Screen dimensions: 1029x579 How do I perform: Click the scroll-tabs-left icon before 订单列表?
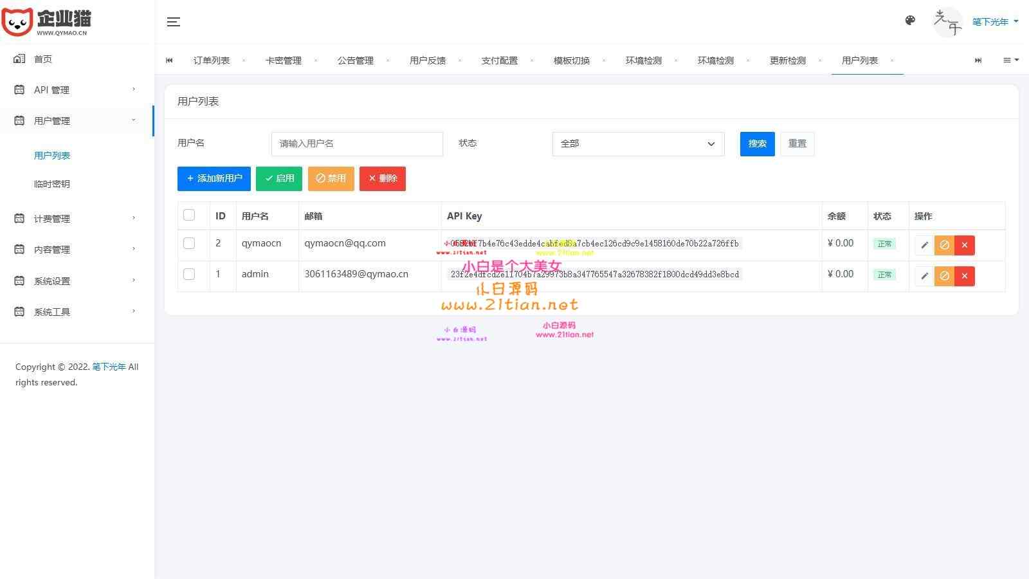click(x=169, y=60)
